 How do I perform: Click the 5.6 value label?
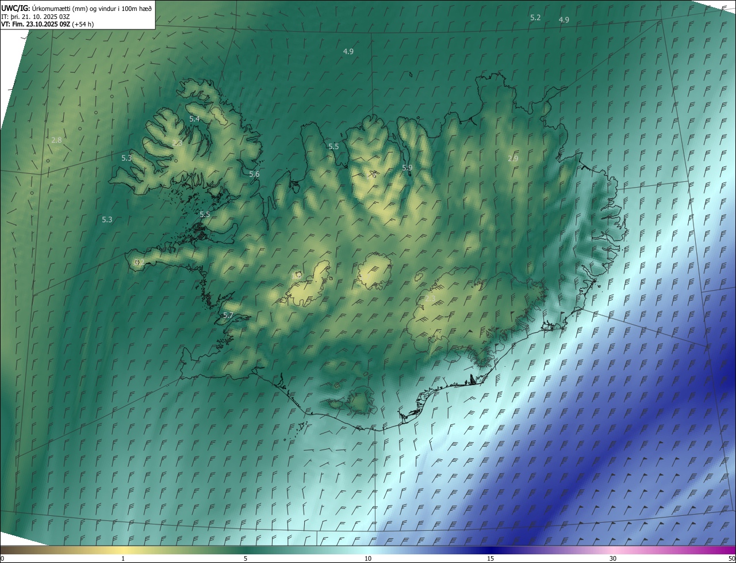pyautogui.click(x=254, y=174)
